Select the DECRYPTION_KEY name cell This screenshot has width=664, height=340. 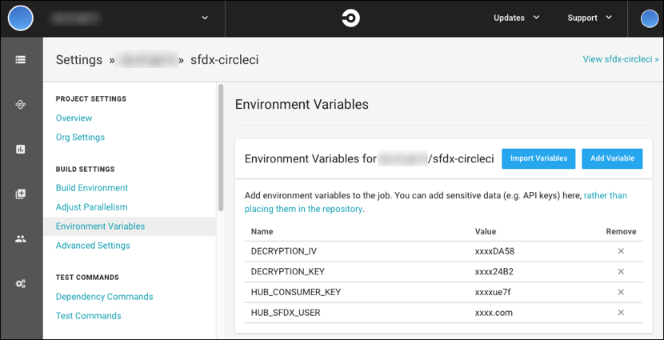287,271
